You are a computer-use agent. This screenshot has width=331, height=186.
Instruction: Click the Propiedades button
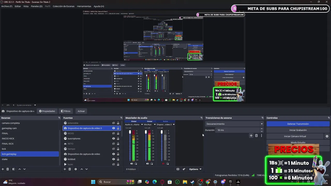[x=47, y=111]
